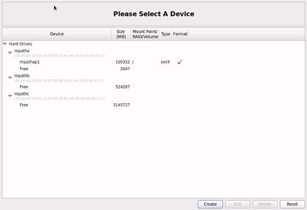Screen dimensions: 307x210
Task: Click the Format checkmark for mpathap1
Action: coord(180,62)
